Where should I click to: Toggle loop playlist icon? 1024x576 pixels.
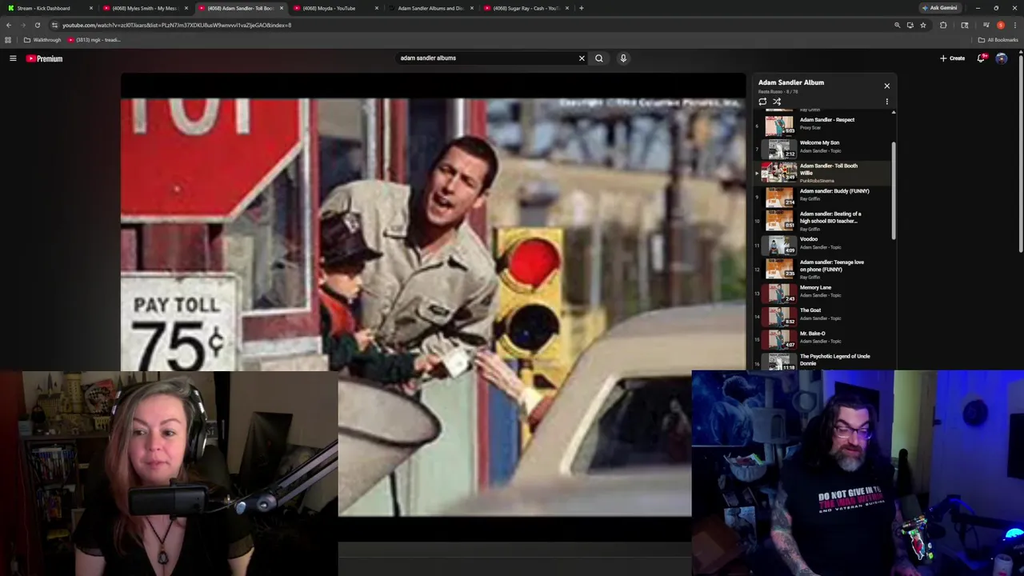pyautogui.click(x=762, y=102)
